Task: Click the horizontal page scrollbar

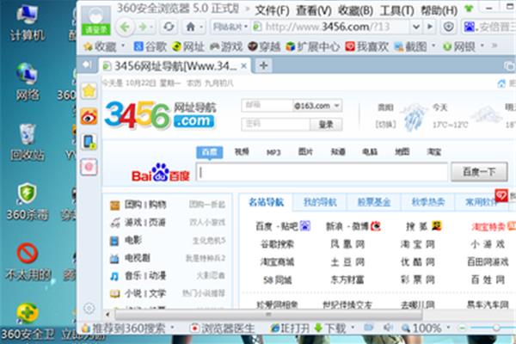Action: [268, 315]
